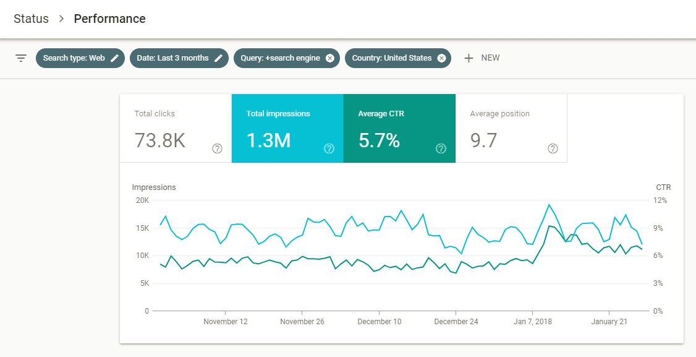Open help icon for Total impressions

[x=329, y=148]
